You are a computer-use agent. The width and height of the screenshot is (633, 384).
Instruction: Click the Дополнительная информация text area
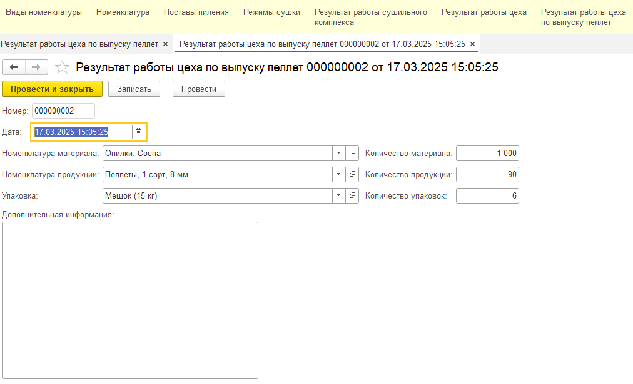point(130,300)
